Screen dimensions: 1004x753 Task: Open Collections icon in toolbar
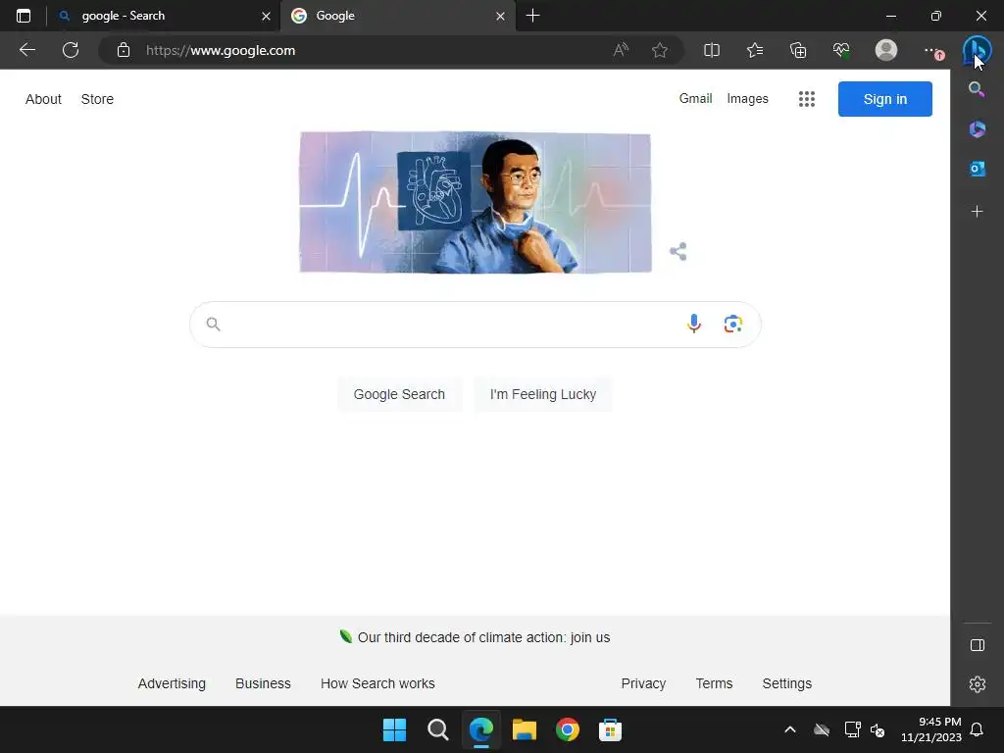coord(798,50)
